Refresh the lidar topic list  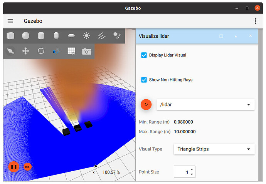146,105
